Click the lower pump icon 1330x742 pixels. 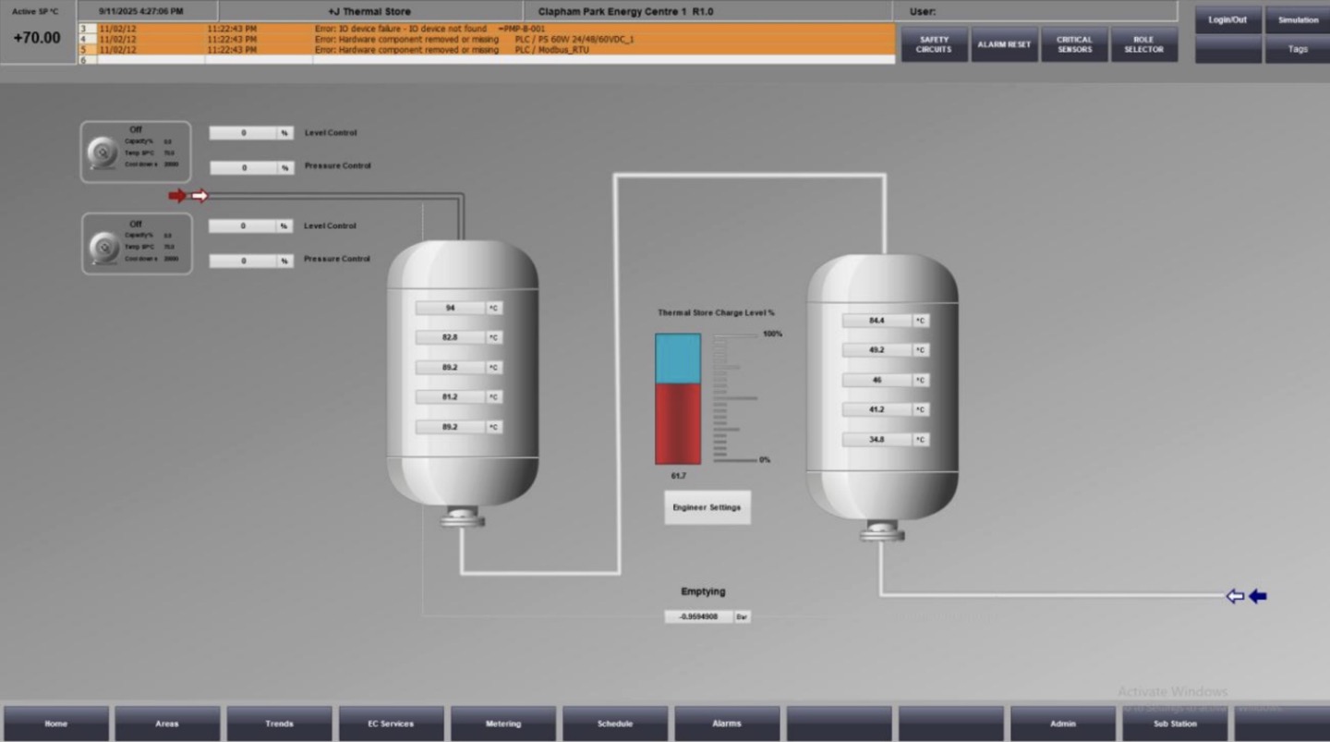[103, 247]
